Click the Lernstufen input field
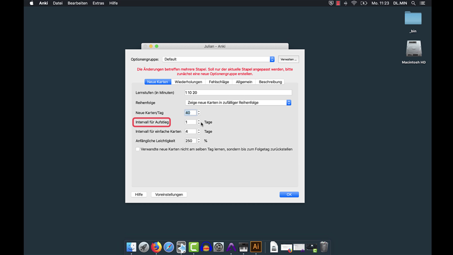 coord(238,92)
